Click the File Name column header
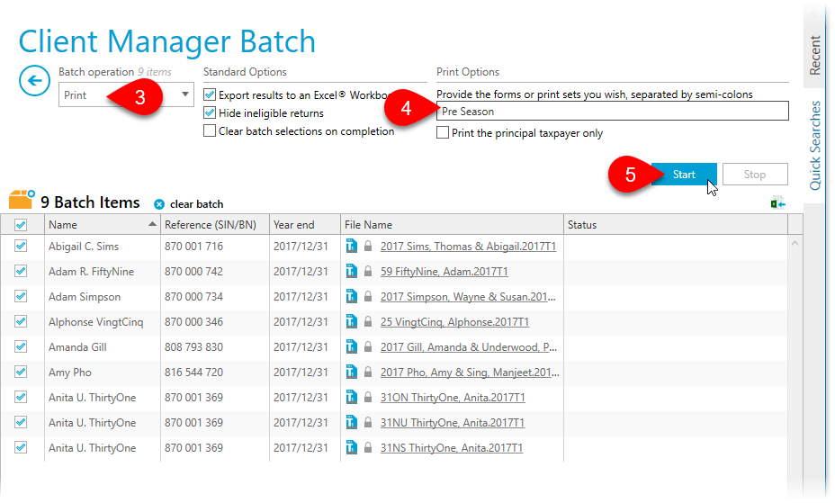This screenshot has width=835, height=503. (x=452, y=225)
